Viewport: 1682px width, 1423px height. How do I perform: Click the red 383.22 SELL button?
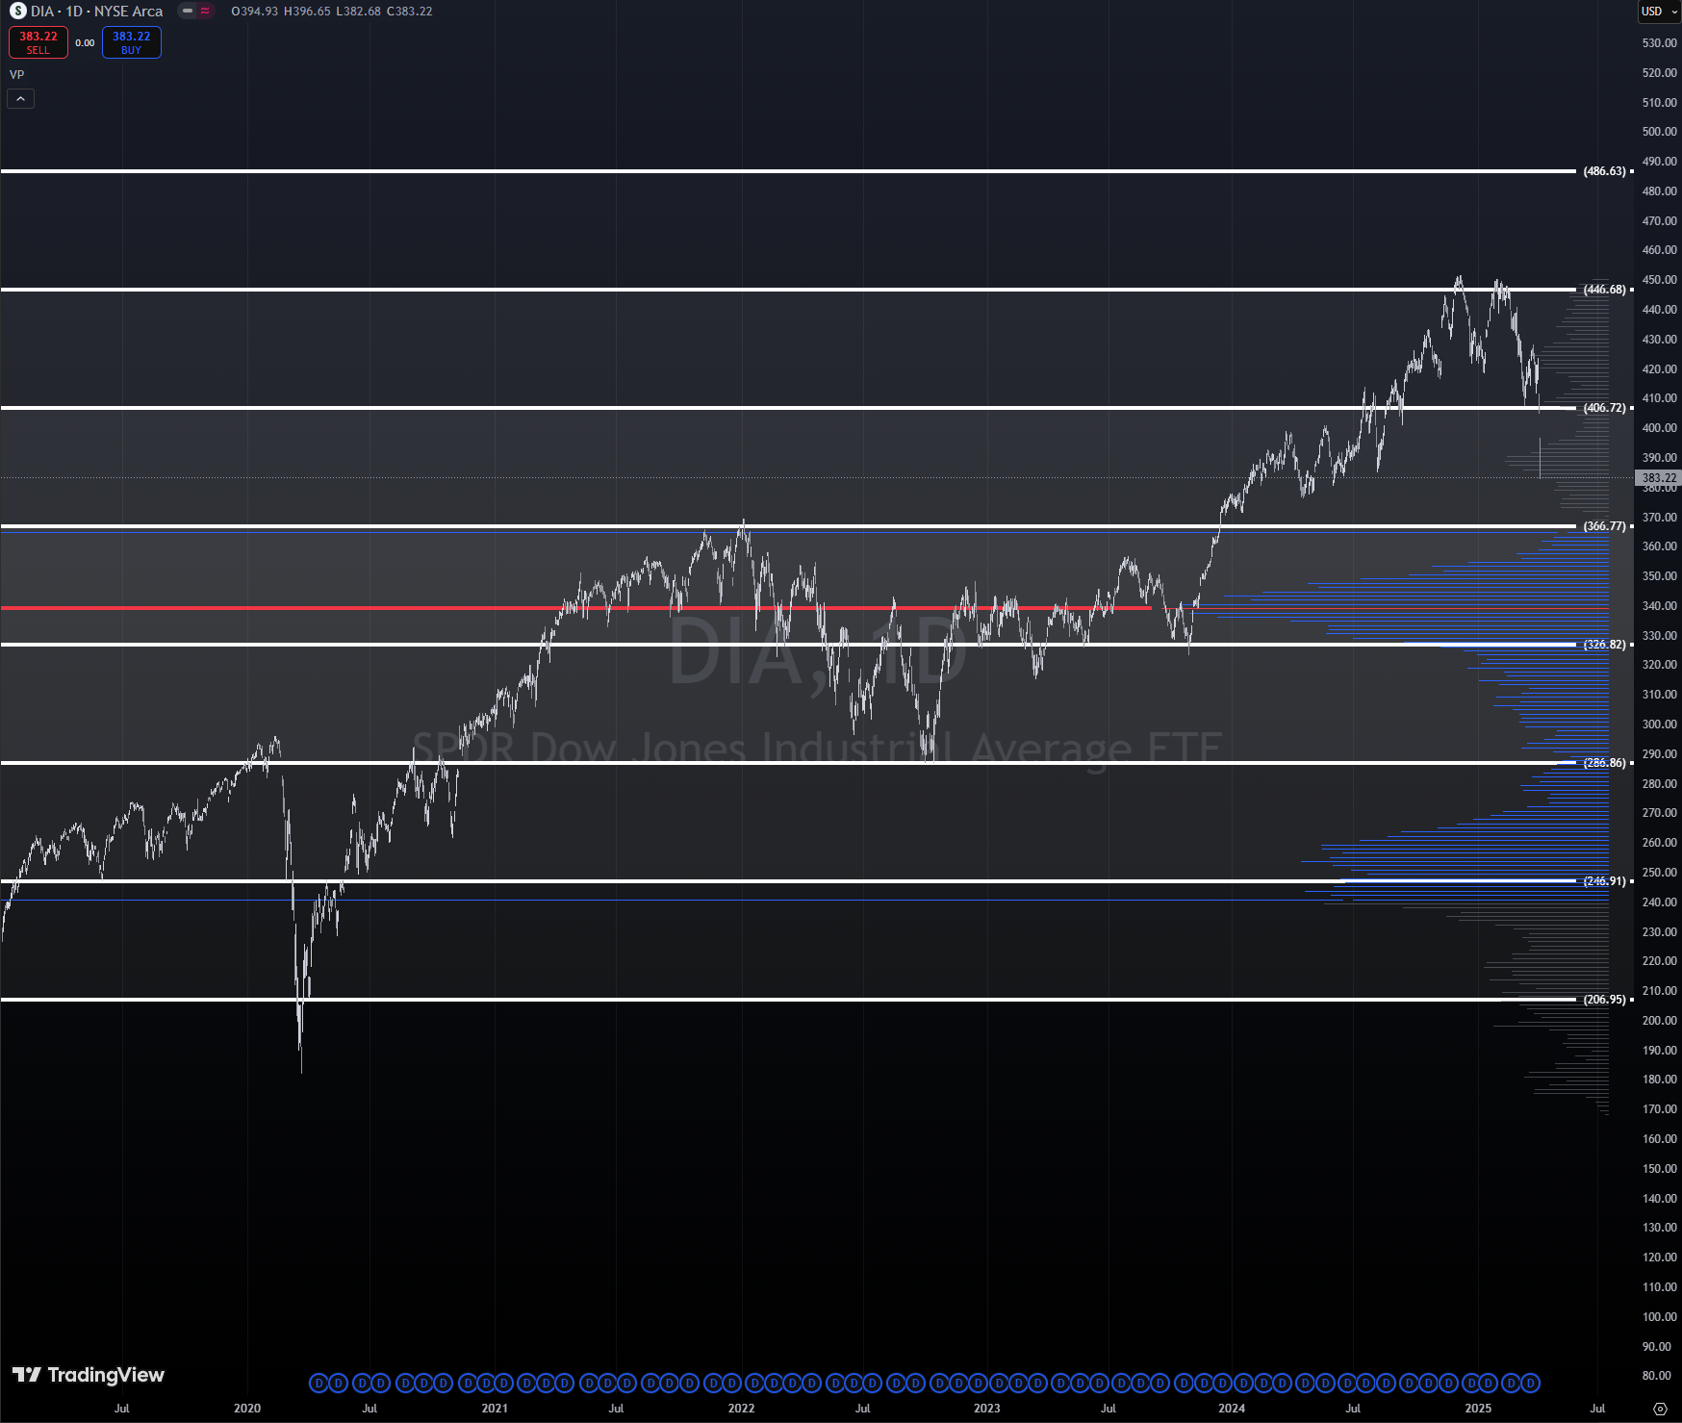point(38,42)
